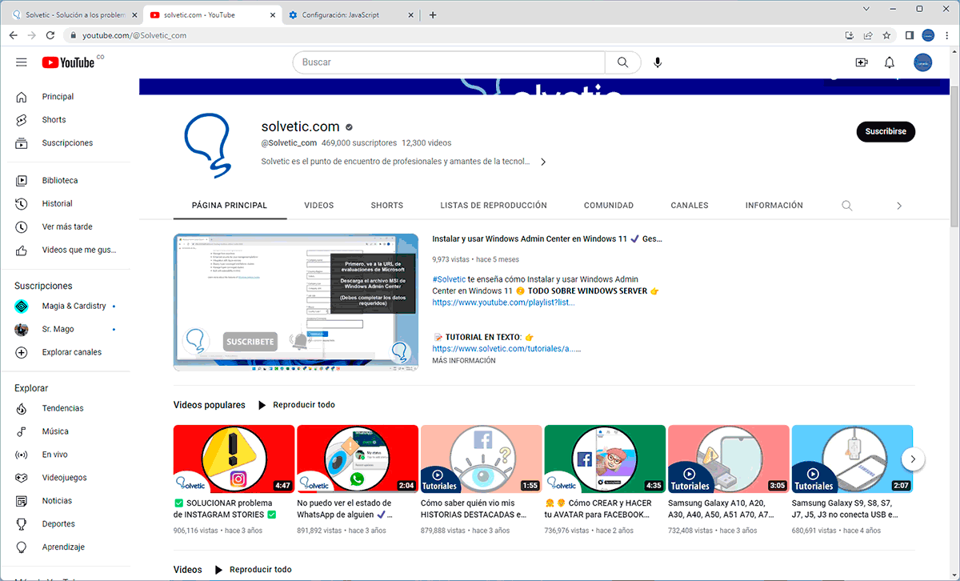This screenshot has width=960, height=581.
Task: Open the notifications bell
Action: pos(890,62)
